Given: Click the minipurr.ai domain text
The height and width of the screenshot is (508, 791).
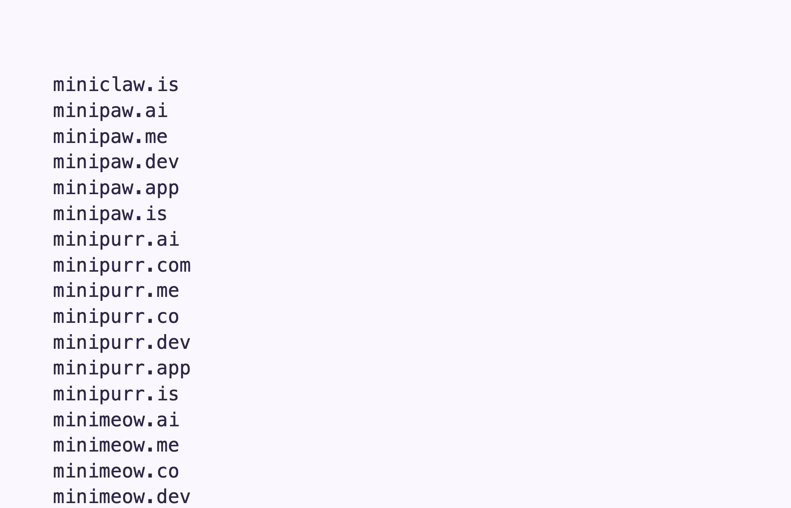Looking at the screenshot, I should coord(116,240).
